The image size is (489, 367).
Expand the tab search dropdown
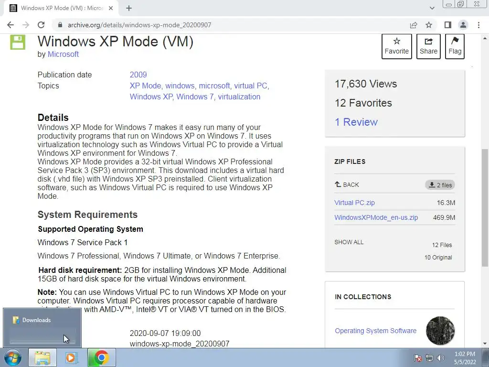pos(432,8)
